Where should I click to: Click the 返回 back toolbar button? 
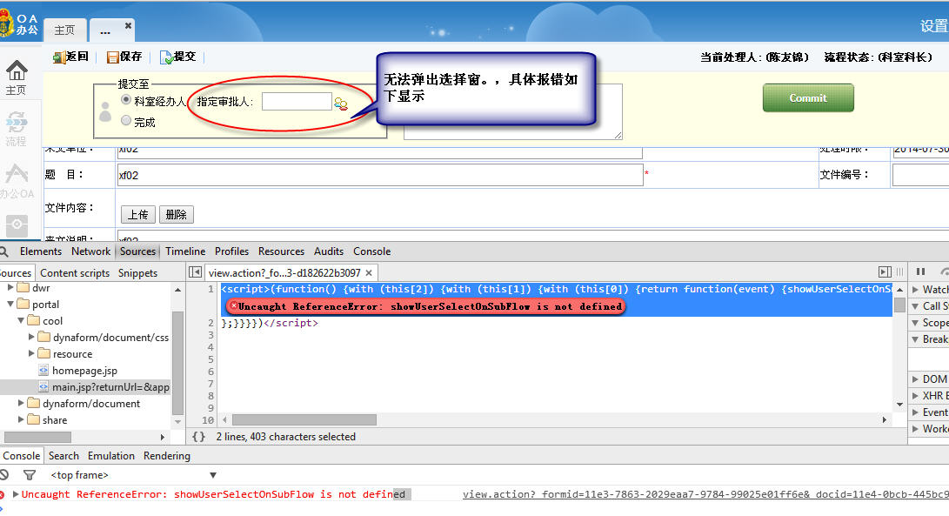pos(70,57)
